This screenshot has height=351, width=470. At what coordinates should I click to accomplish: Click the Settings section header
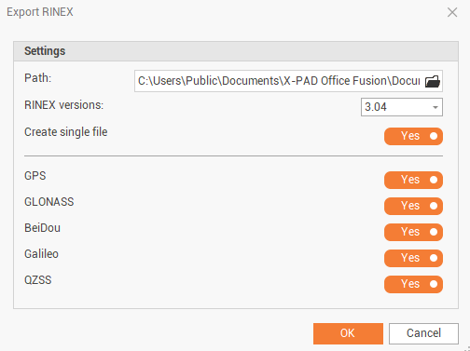236,51
